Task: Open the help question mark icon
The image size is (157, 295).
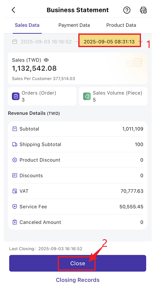Action: [127, 10]
